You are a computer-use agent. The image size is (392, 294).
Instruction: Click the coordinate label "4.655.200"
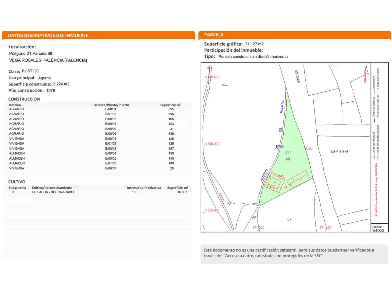(212, 144)
